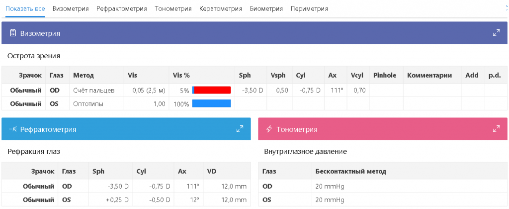Go to the Кератометрия tab
The height and width of the screenshot is (209, 509).
tap(220, 9)
